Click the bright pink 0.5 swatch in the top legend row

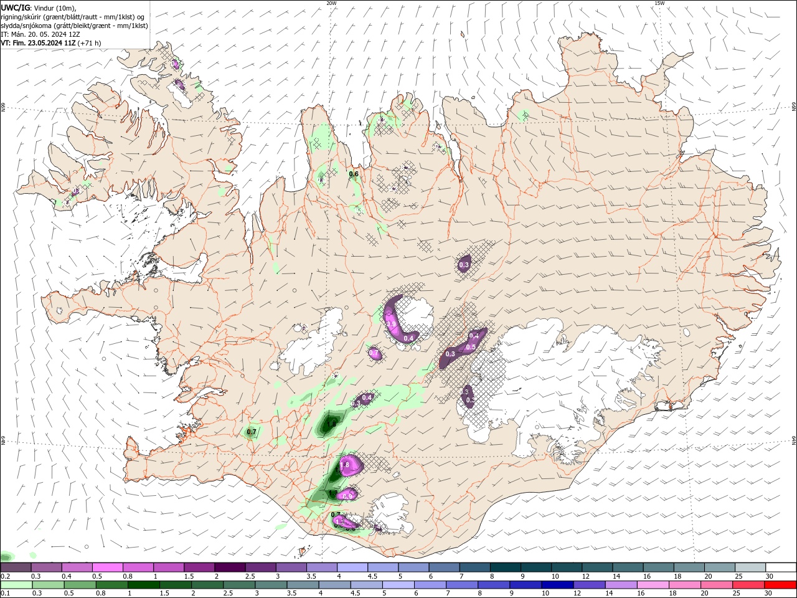tap(107, 567)
